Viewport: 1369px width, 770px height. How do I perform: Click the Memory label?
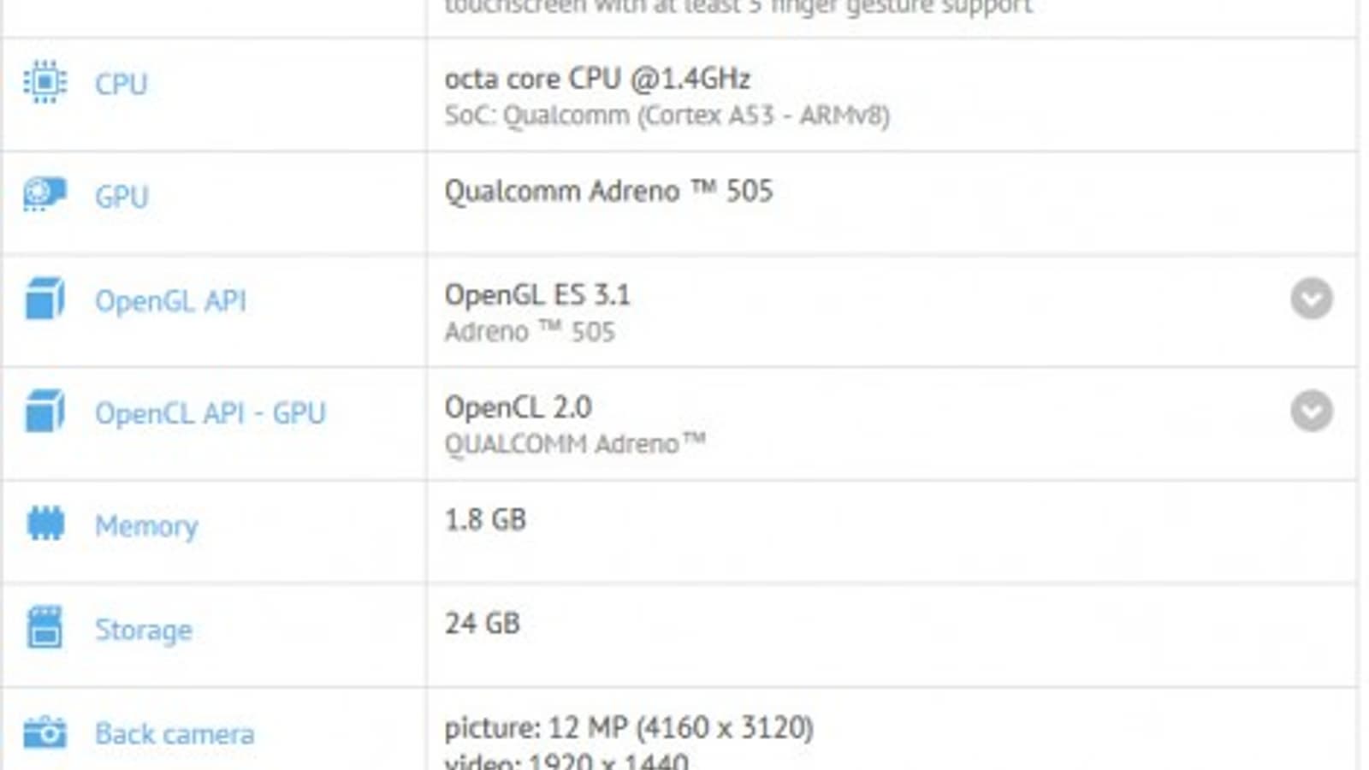pyautogui.click(x=146, y=525)
